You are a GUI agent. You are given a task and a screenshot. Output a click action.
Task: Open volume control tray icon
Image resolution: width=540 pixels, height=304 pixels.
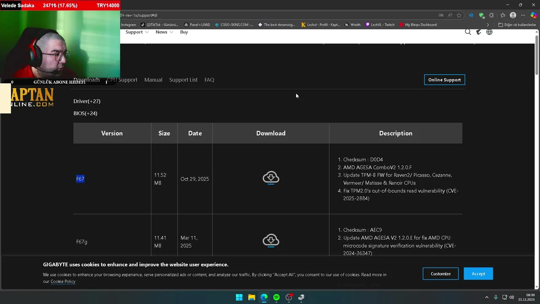(x=512, y=297)
